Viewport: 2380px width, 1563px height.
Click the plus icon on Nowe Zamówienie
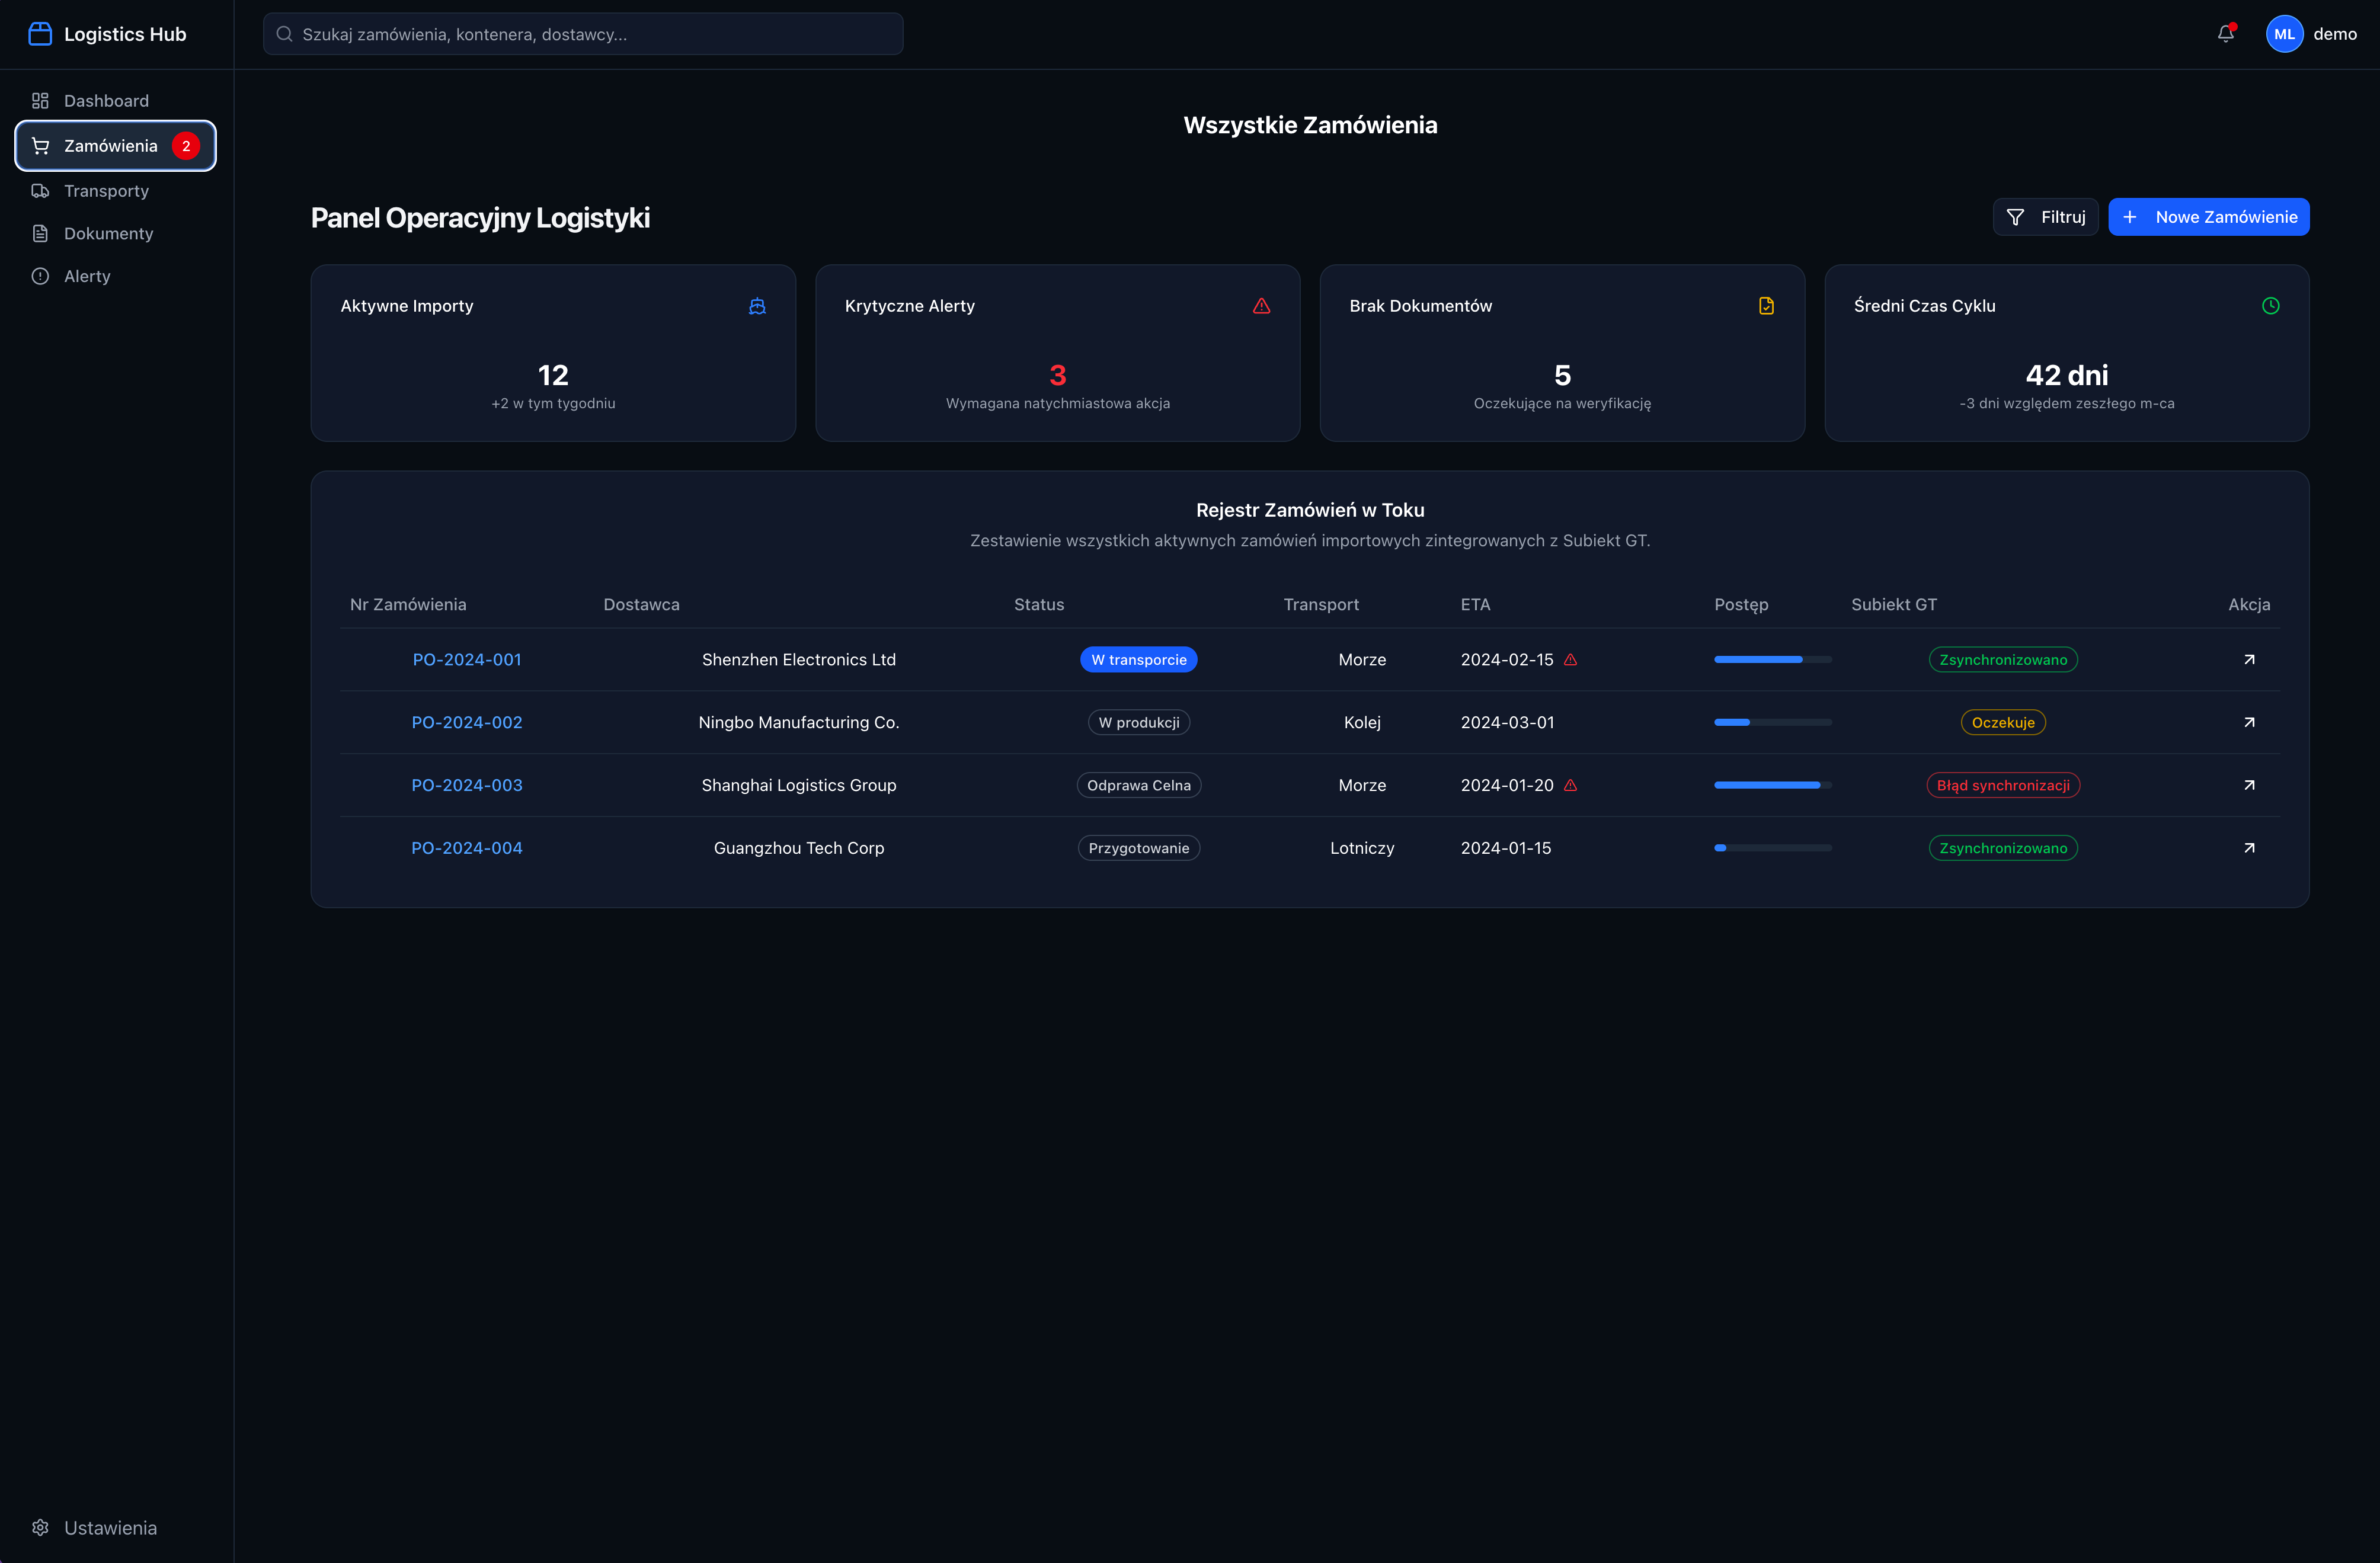point(2130,217)
